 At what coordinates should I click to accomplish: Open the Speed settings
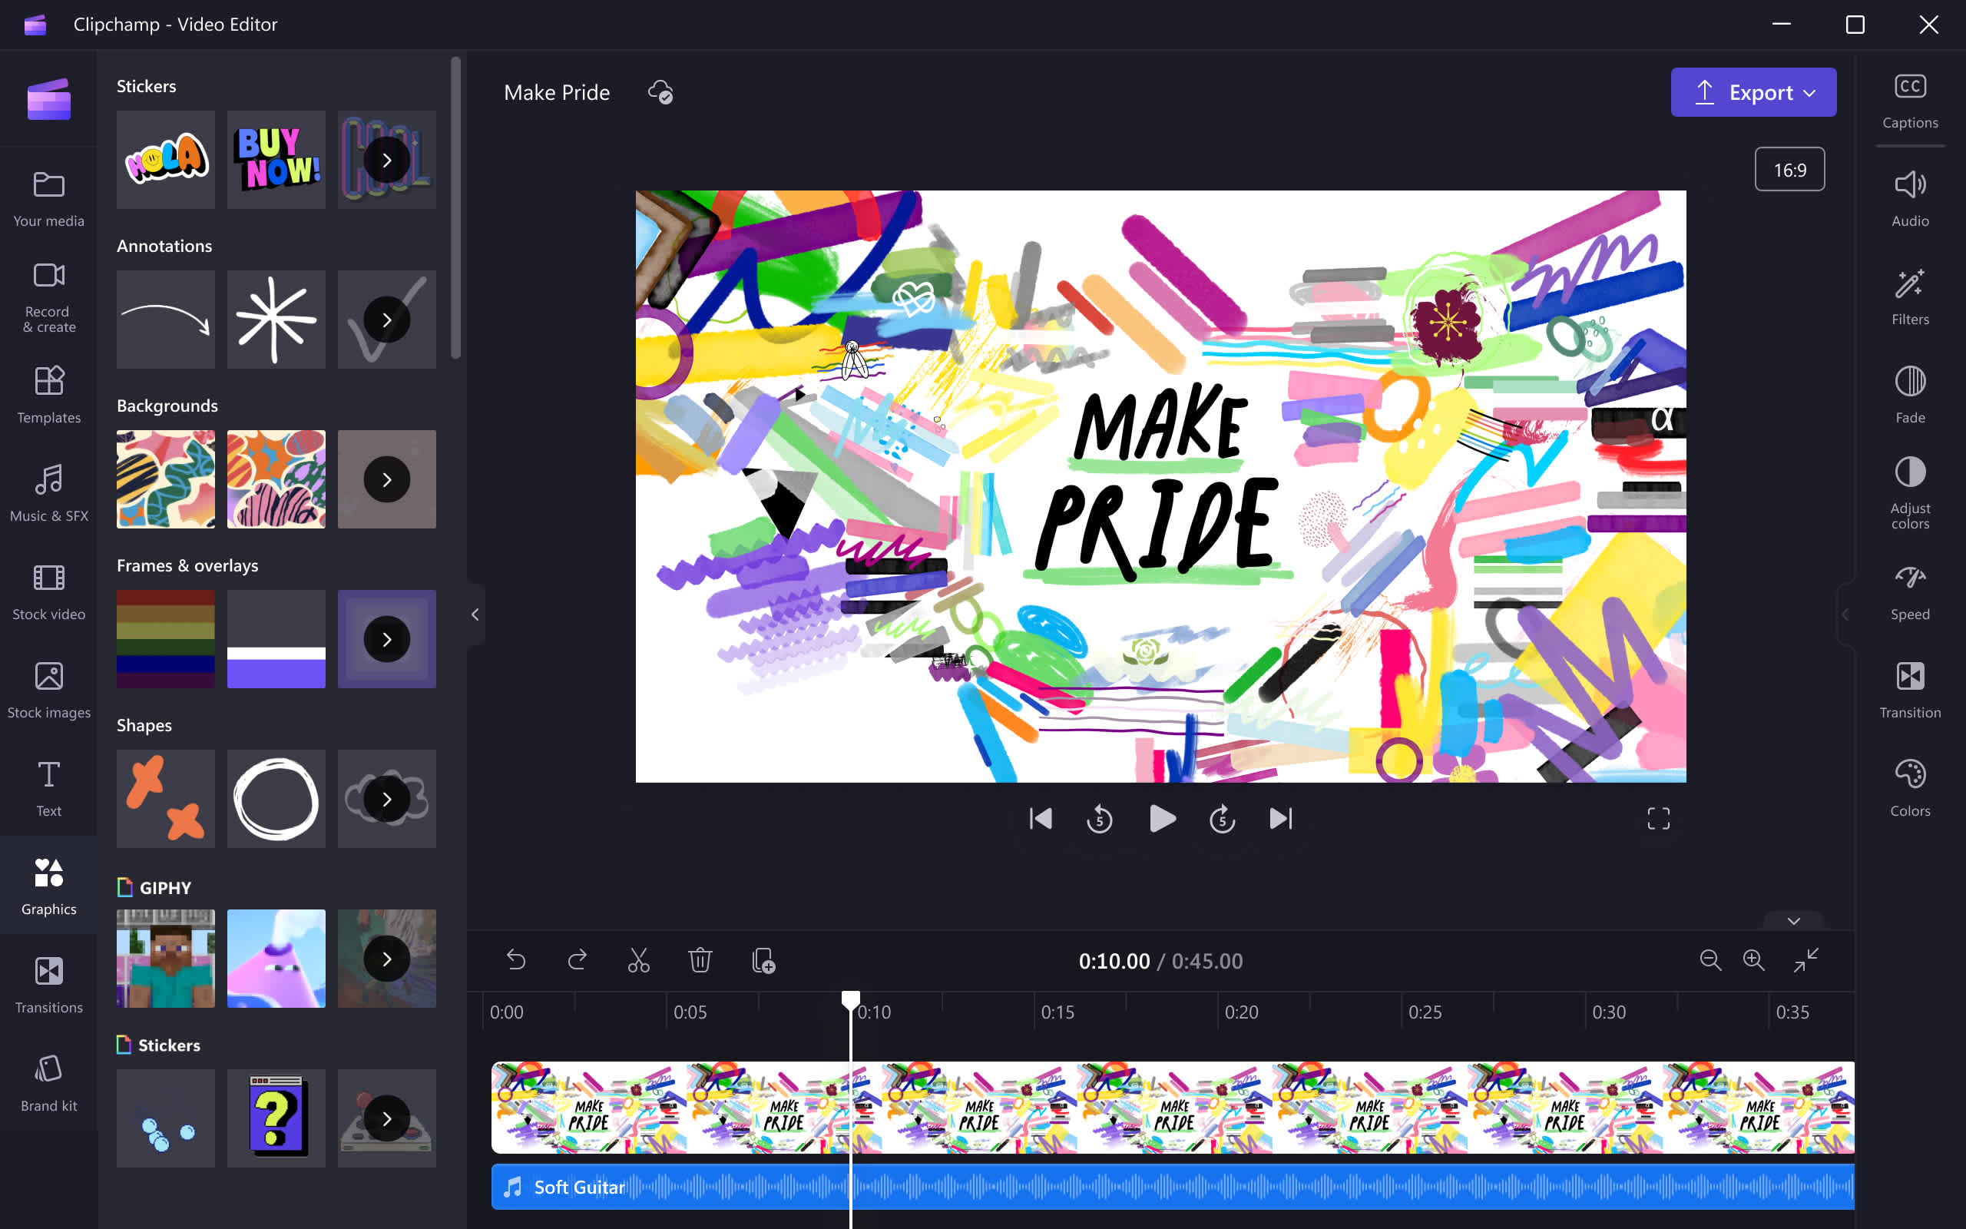(1909, 591)
